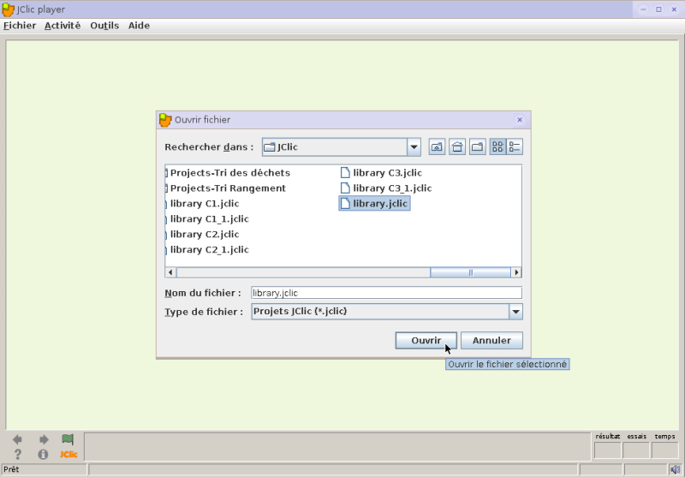Jump to the home directory icon
The image size is (685, 477).
457,146
